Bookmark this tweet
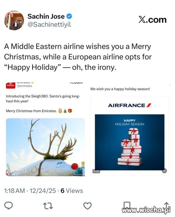This screenshot has width=175, height=217. pyautogui.click(x=127, y=205)
